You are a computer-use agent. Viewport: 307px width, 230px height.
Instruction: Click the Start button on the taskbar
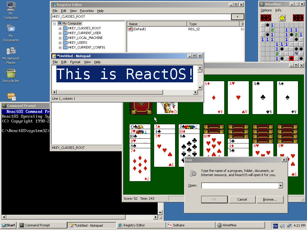coord(8,225)
